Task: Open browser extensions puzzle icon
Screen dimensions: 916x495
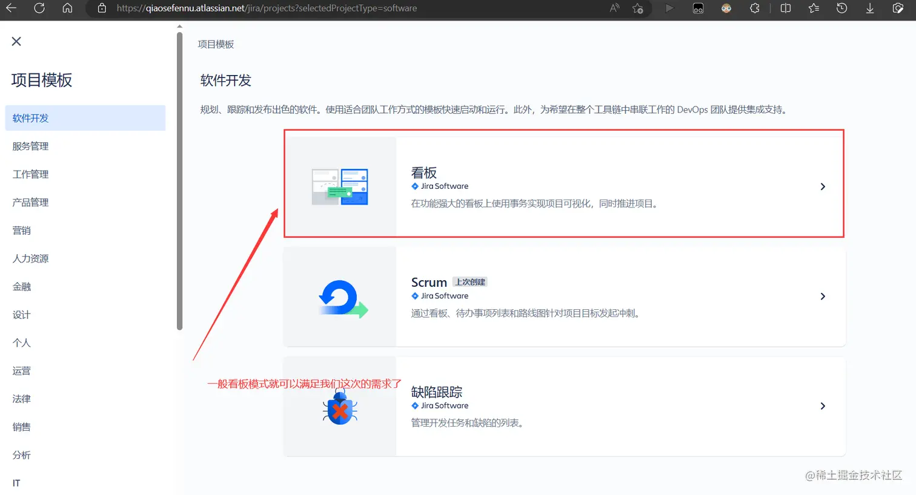Action: pyautogui.click(x=754, y=8)
